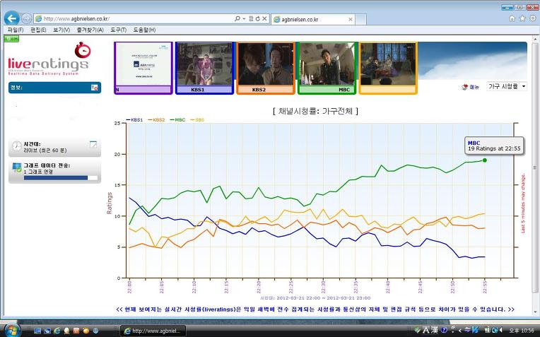This screenshot has height=337, width=540.
Task: Click the liveratings logo
Action: pyautogui.click(x=49, y=59)
